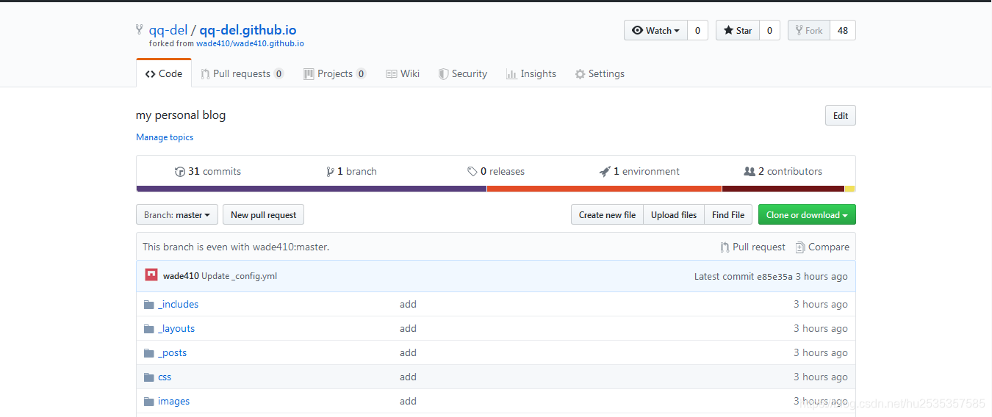Click the folder icon for _posts
Screen dimensions: 992x417
click(149, 353)
